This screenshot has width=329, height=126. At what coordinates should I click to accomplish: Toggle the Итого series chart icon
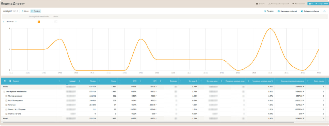[56, 22]
